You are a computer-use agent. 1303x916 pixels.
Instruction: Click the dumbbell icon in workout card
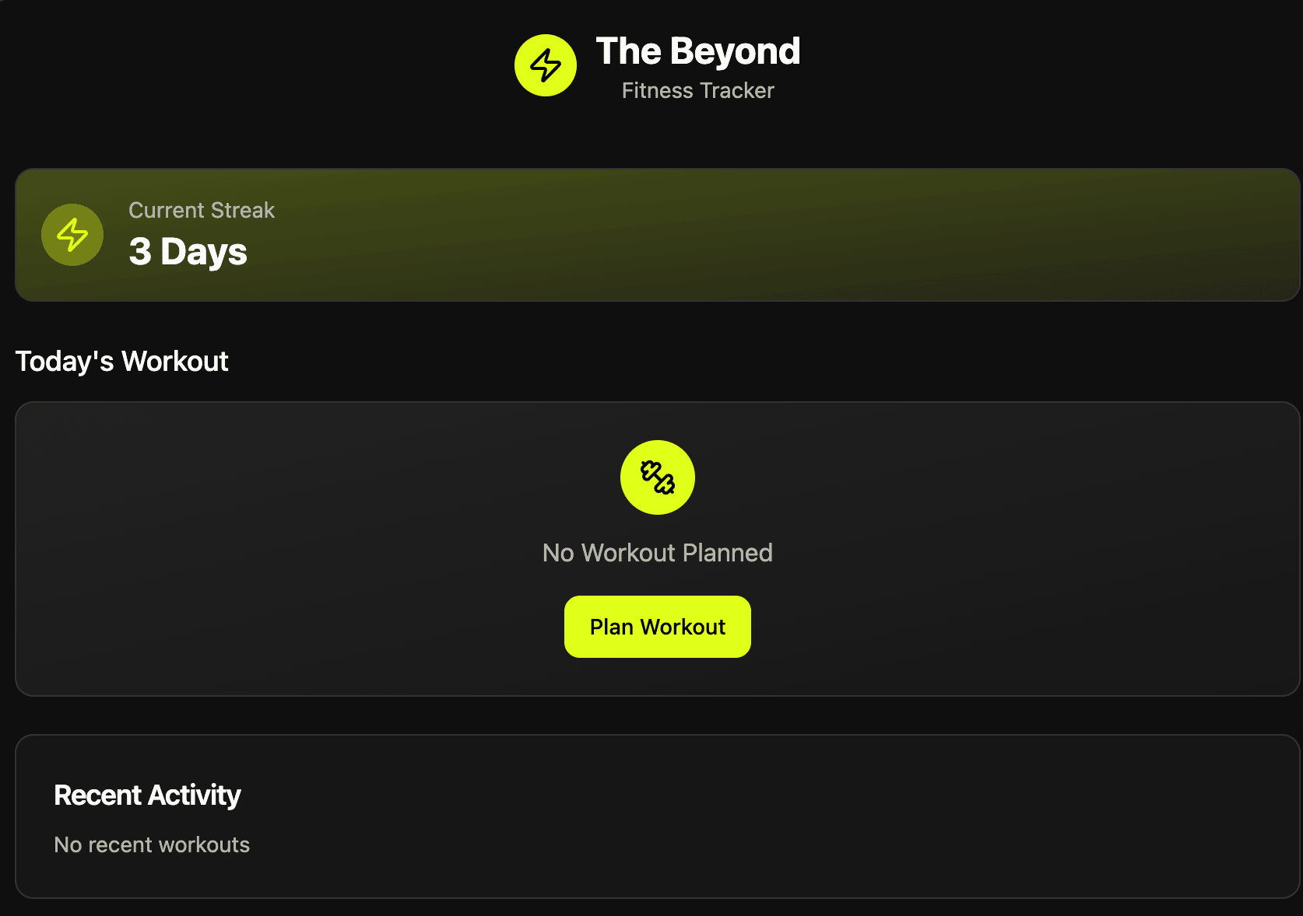tap(658, 477)
